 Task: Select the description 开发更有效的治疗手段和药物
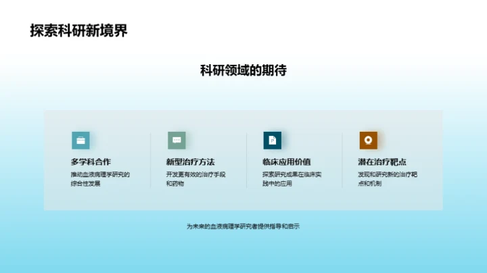tap(196, 179)
